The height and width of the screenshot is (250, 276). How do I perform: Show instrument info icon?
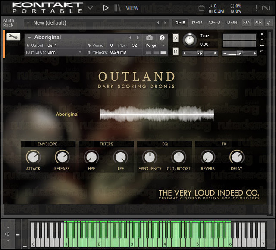click(162, 38)
